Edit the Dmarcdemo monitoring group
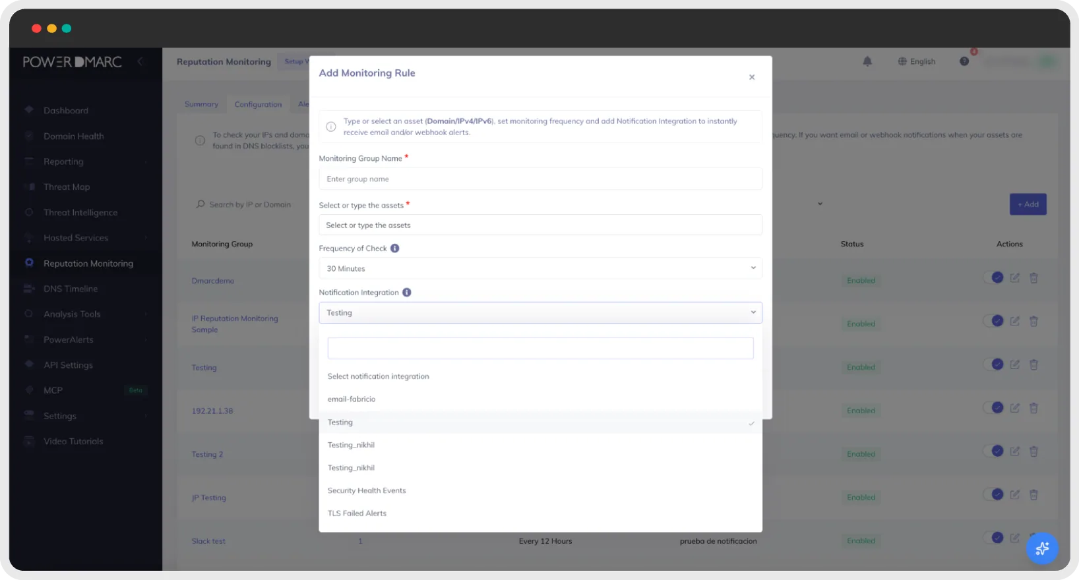The image size is (1079, 580). point(1015,278)
